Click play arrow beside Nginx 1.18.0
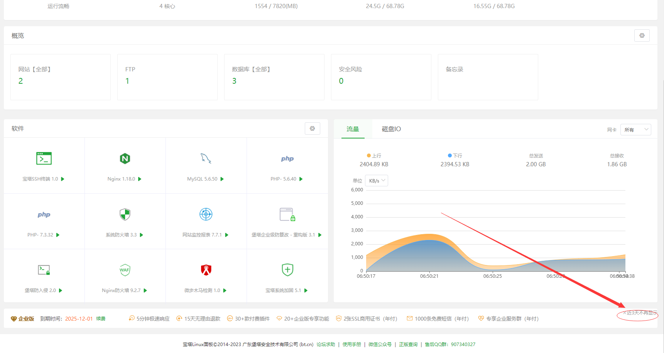Viewport: 664px width, 353px height. pyautogui.click(x=140, y=179)
